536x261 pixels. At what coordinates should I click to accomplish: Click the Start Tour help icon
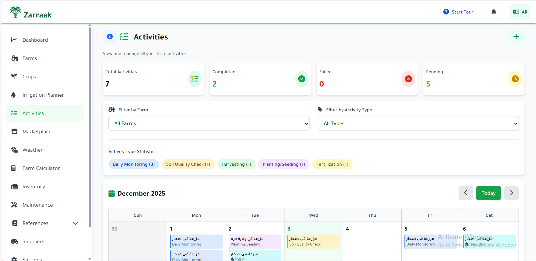click(446, 12)
